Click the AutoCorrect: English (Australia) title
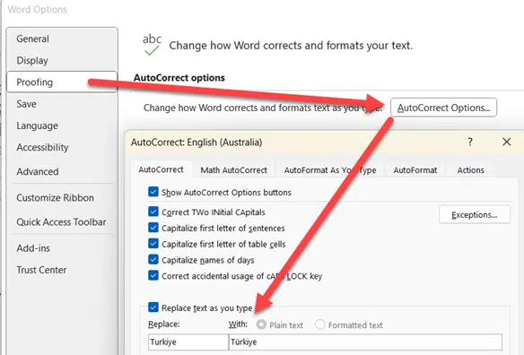524x355 pixels. (x=196, y=143)
